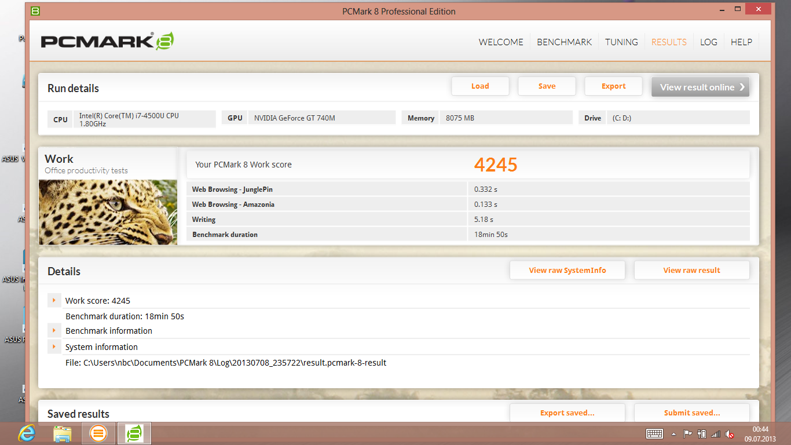Switch to the BENCHMARK tab
This screenshot has height=445, width=791.
click(565, 42)
